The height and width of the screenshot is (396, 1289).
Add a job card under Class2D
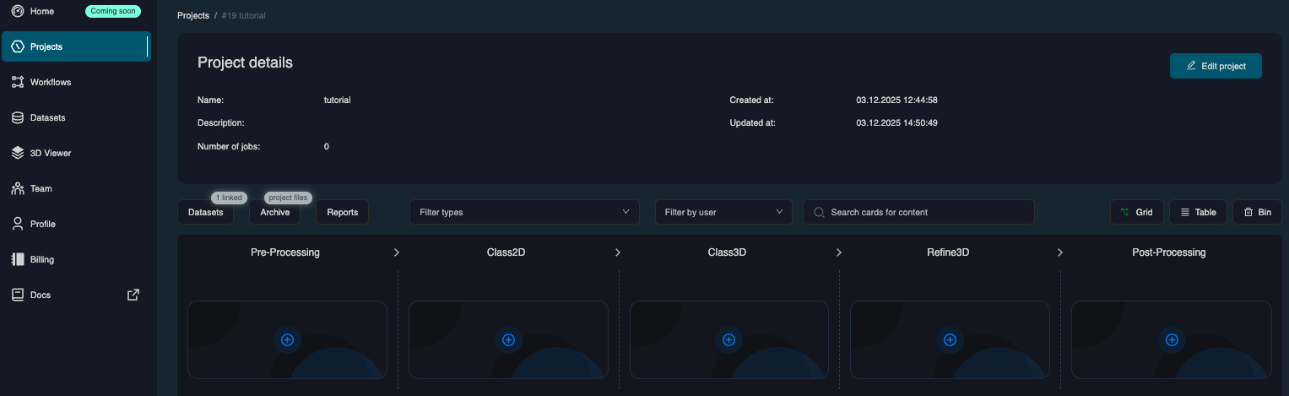508,339
